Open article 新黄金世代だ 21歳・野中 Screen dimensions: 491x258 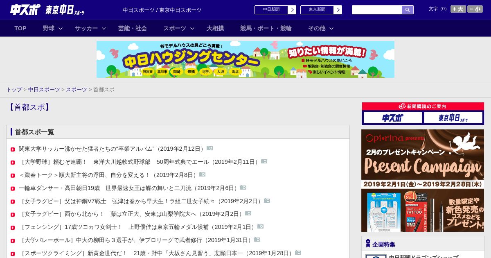point(156,253)
